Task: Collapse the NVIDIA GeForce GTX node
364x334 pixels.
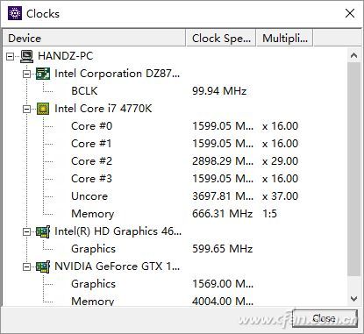Action: (x=26, y=266)
